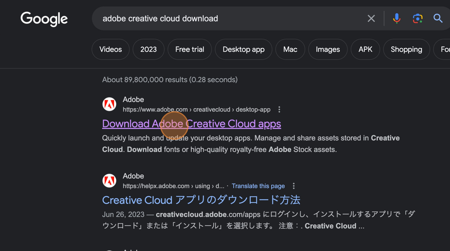Click the microphone voice search icon
Screen dimensions: 450x251
pos(397,18)
